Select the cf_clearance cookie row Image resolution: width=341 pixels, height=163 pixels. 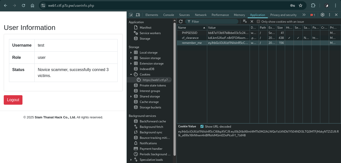(x=259, y=38)
